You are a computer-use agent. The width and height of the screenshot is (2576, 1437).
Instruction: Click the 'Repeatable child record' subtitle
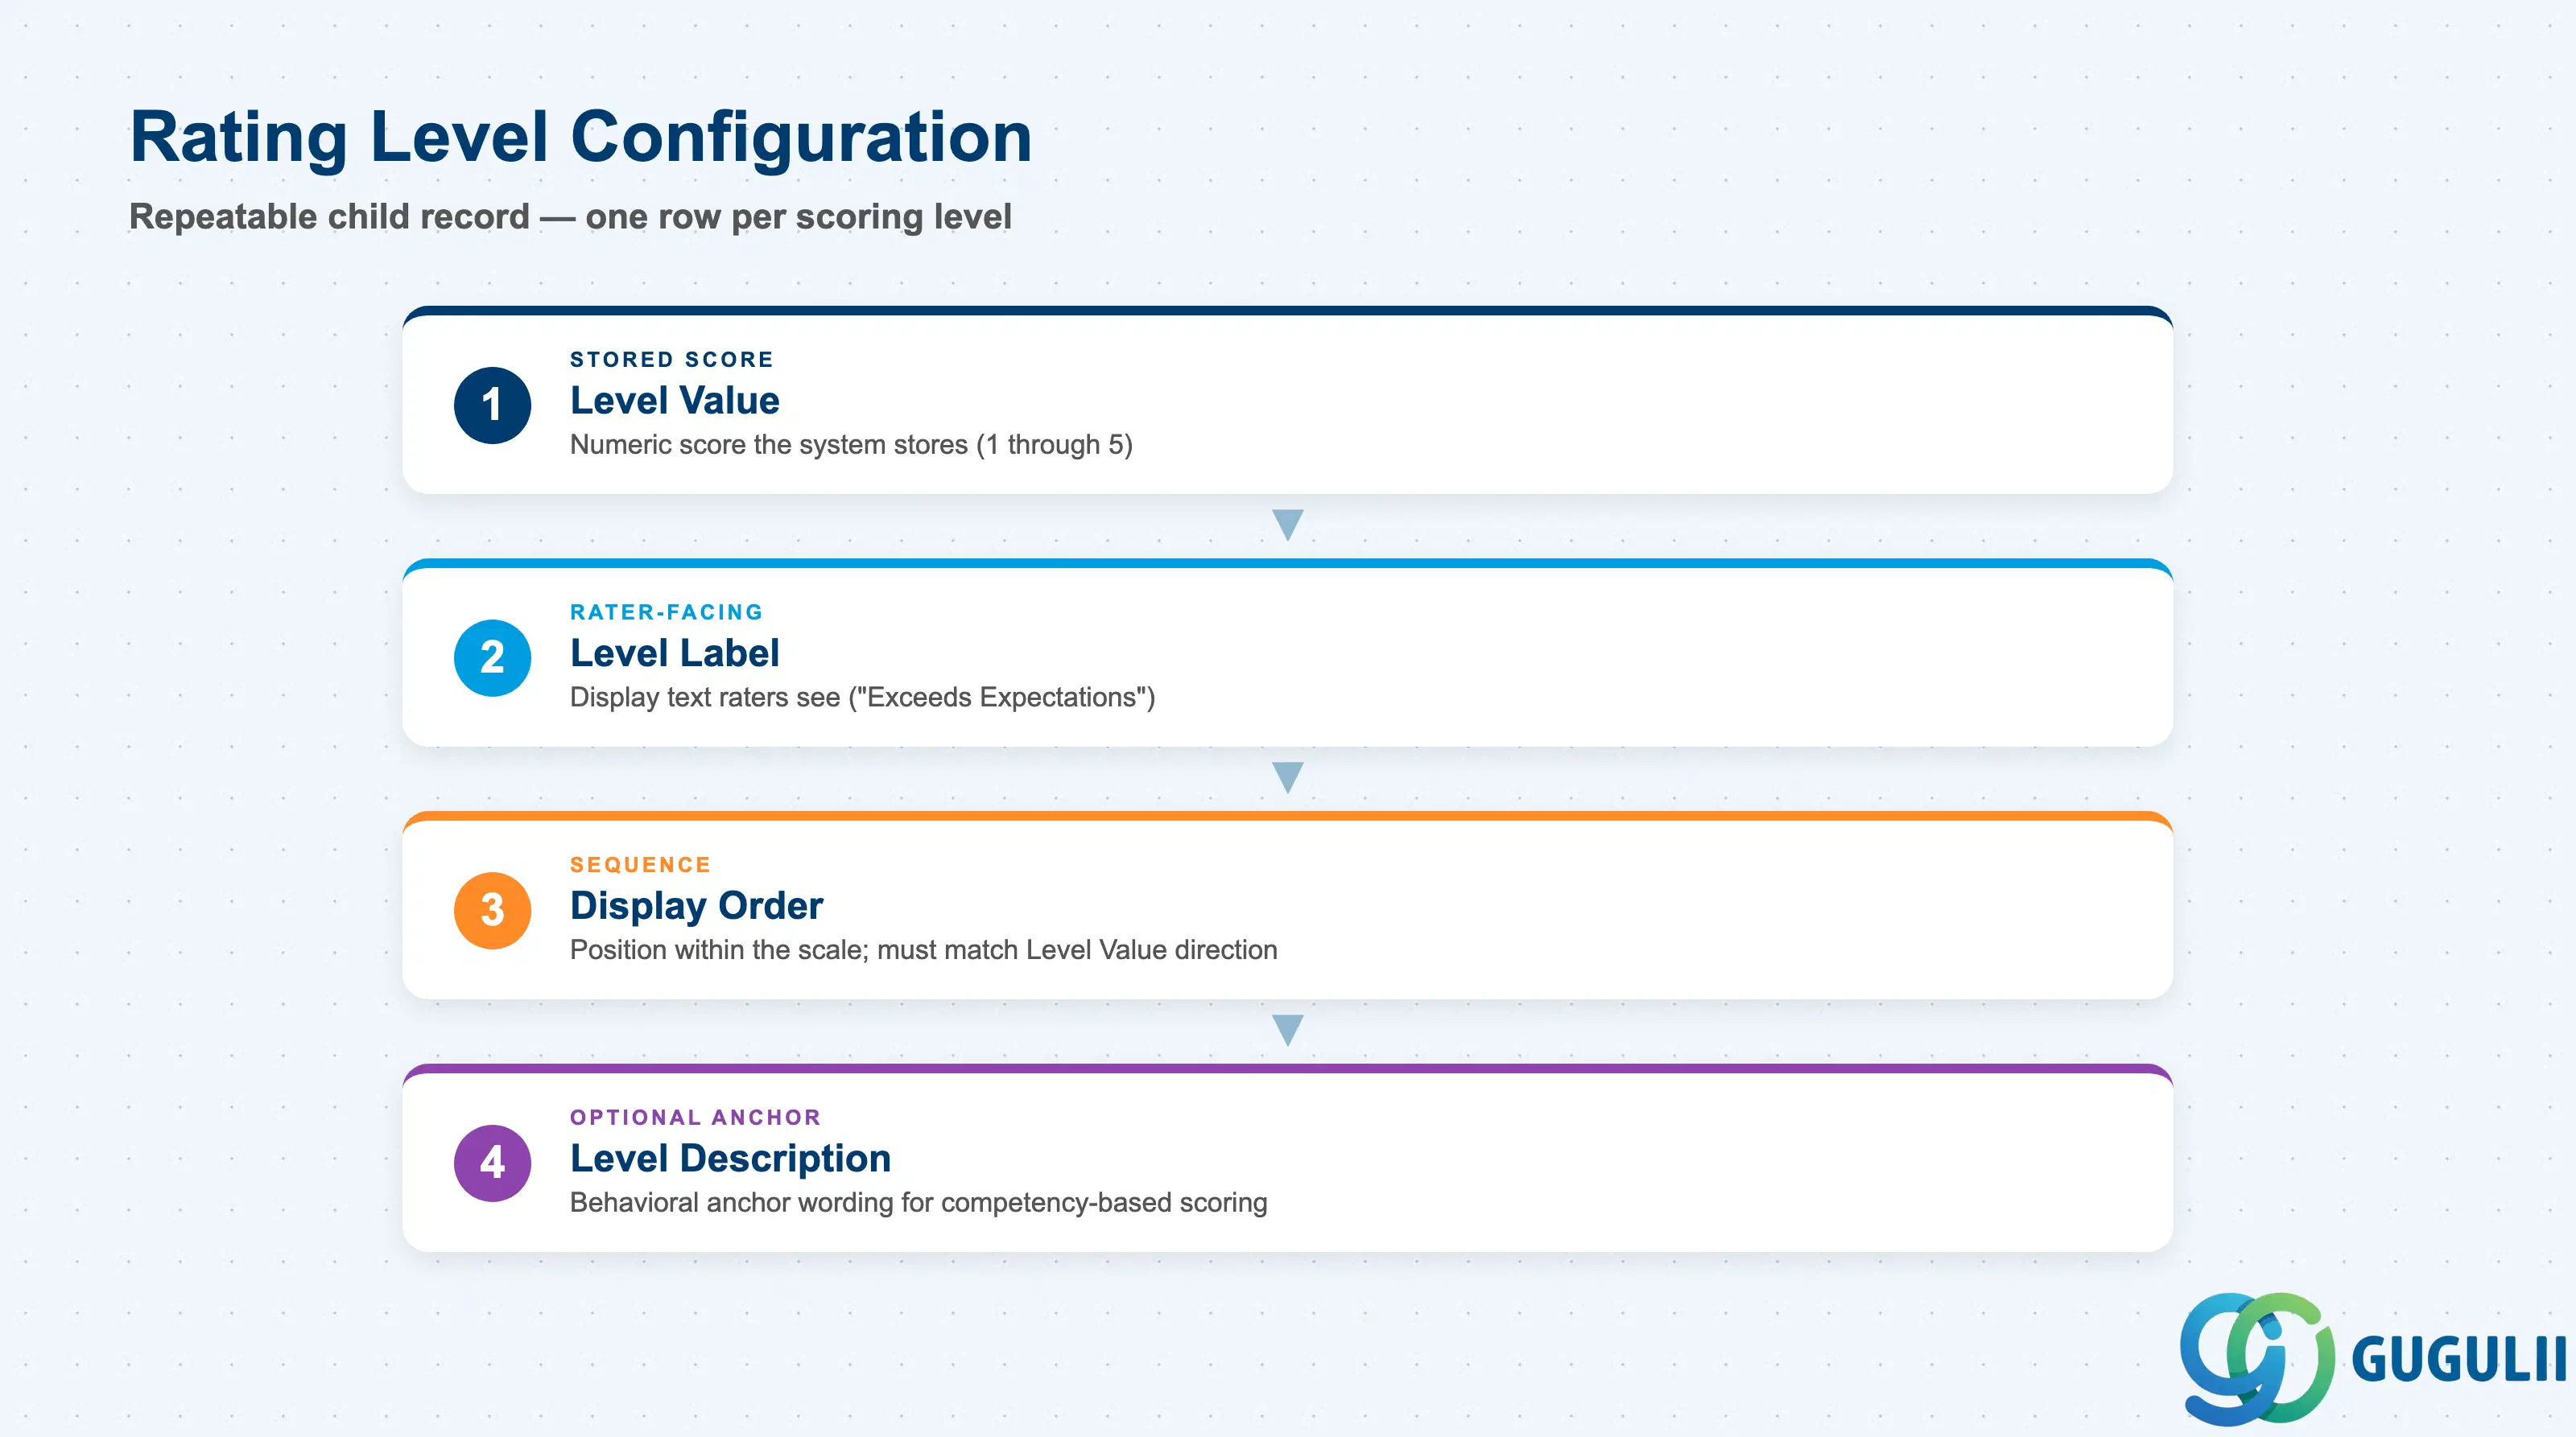click(570, 216)
